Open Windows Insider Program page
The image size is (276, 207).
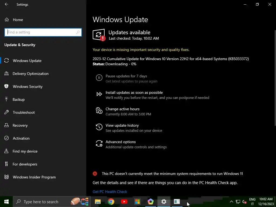click(34, 177)
